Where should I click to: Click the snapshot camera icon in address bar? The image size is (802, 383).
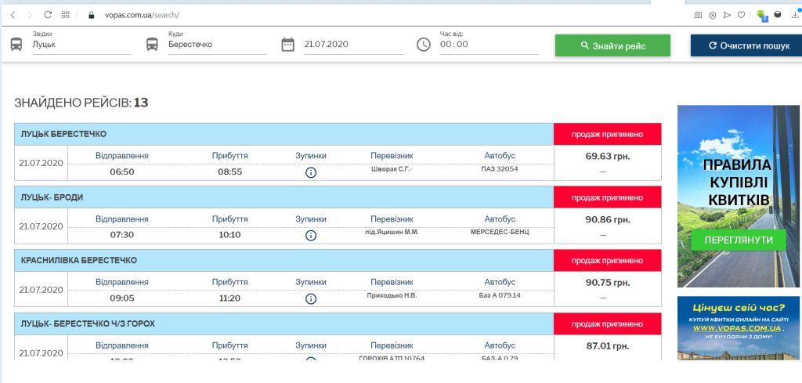(x=698, y=14)
